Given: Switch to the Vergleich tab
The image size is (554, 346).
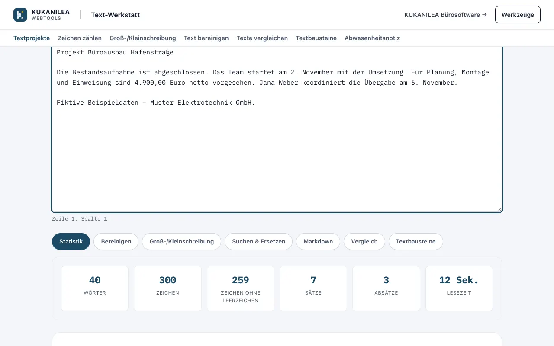Looking at the screenshot, I should (364, 241).
